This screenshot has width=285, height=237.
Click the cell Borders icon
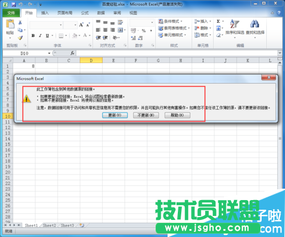[x=61, y=36]
